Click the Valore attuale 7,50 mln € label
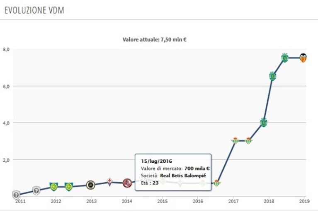Screen dimensions: 318x212 click(154, 39)
